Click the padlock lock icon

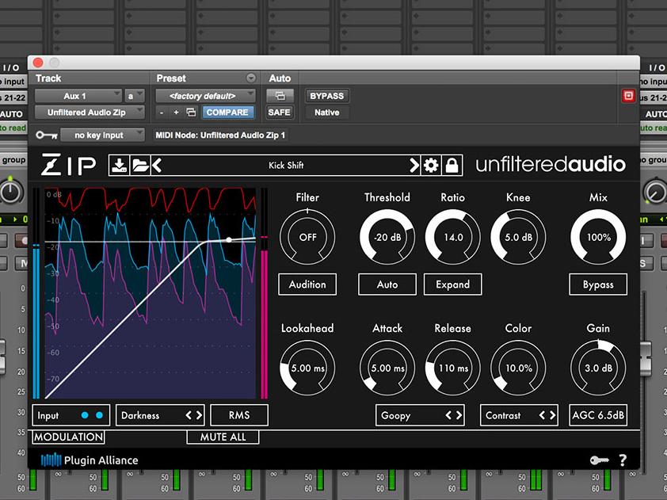coord(452,165)
